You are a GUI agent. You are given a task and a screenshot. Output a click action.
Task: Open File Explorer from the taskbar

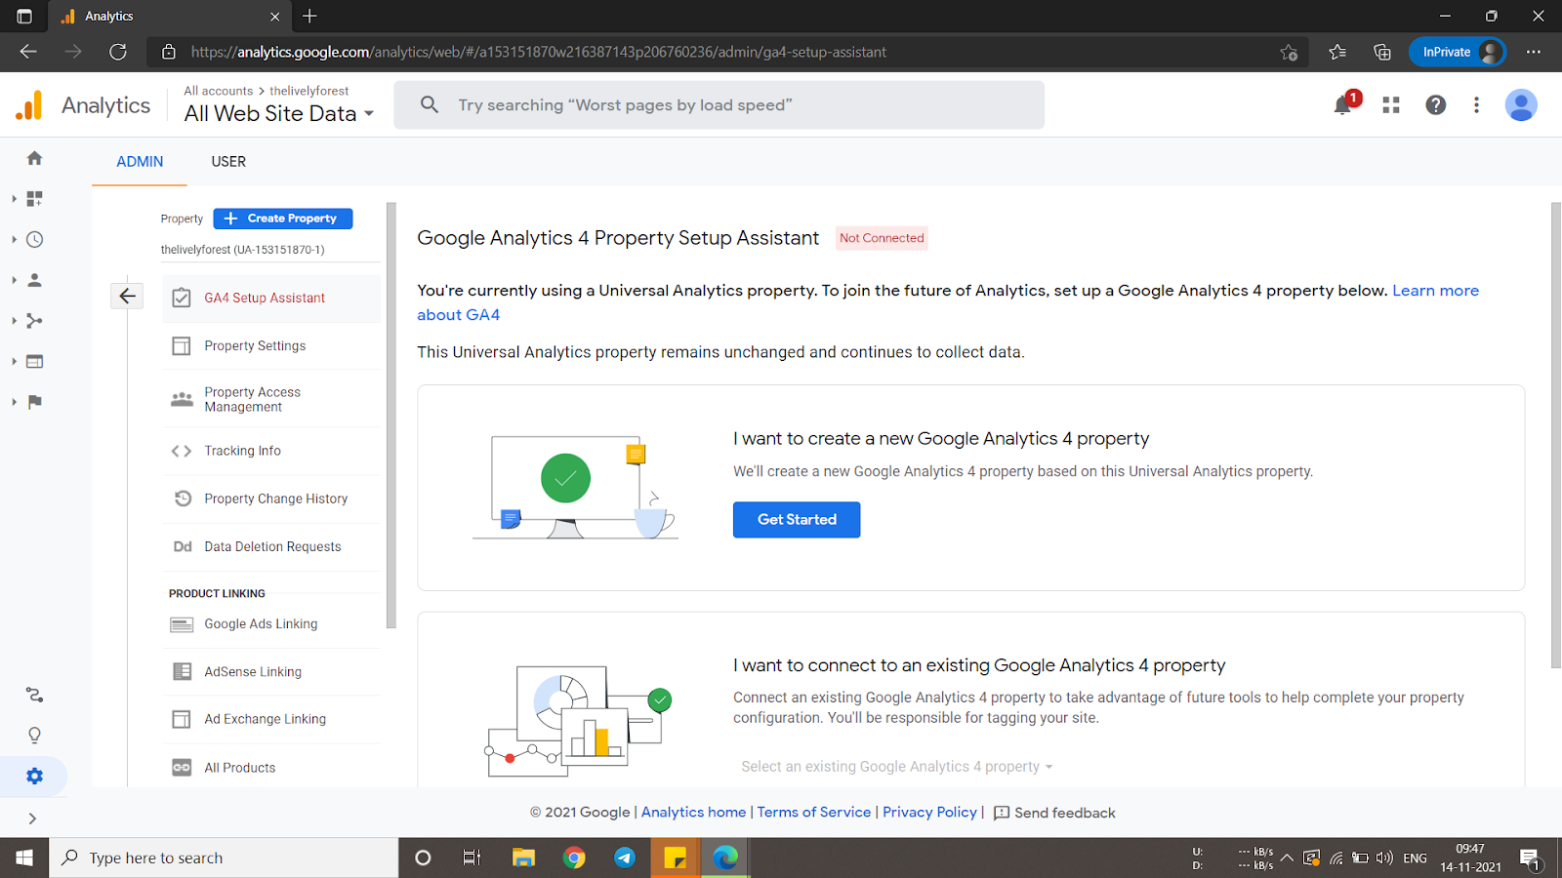[524, 858]
